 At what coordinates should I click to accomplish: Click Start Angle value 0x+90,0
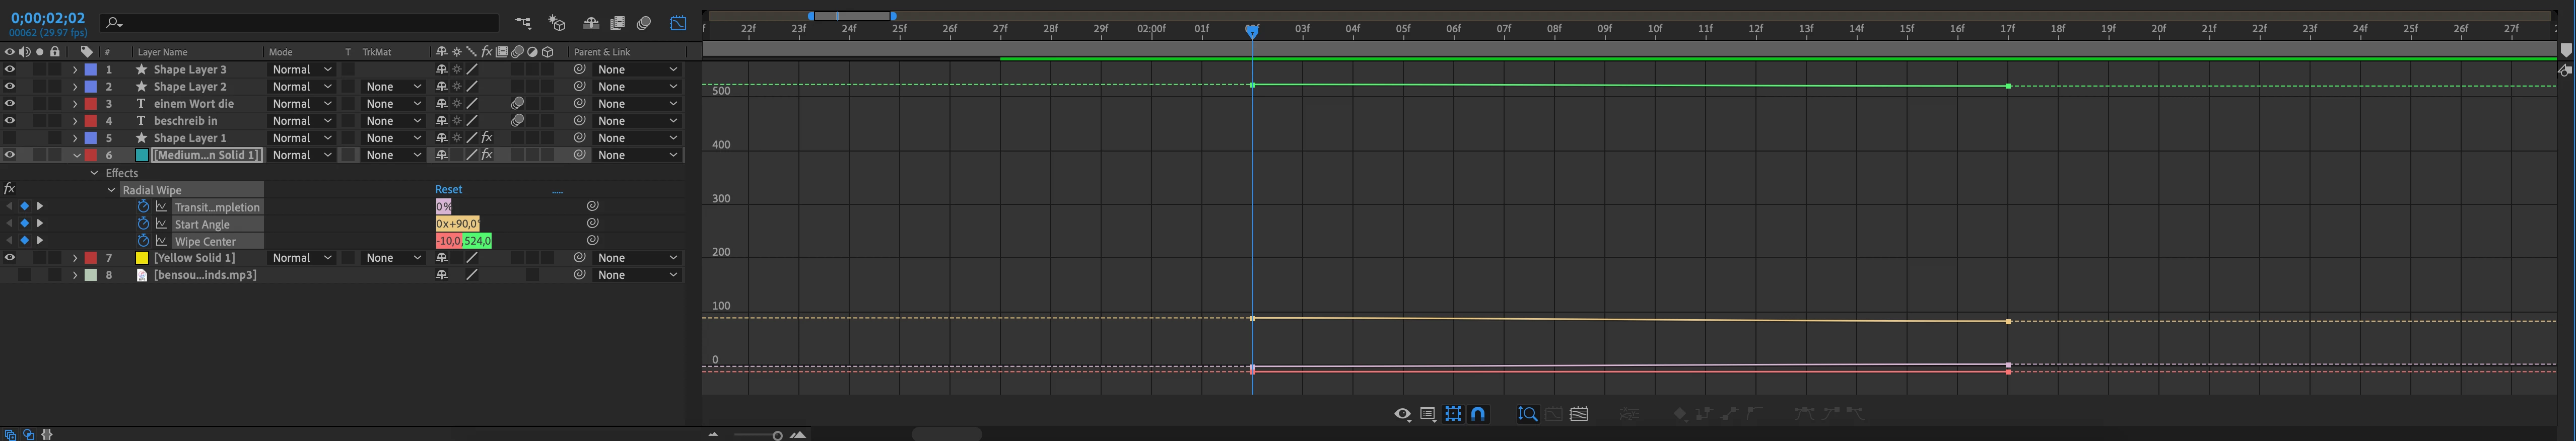click(457, 224)
